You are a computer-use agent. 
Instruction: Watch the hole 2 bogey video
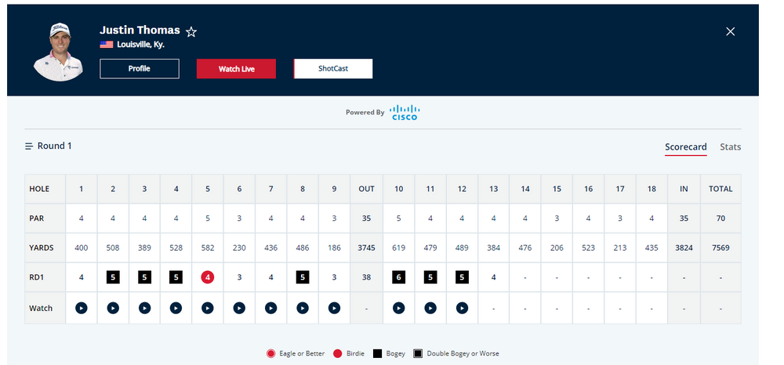[113, 308]
